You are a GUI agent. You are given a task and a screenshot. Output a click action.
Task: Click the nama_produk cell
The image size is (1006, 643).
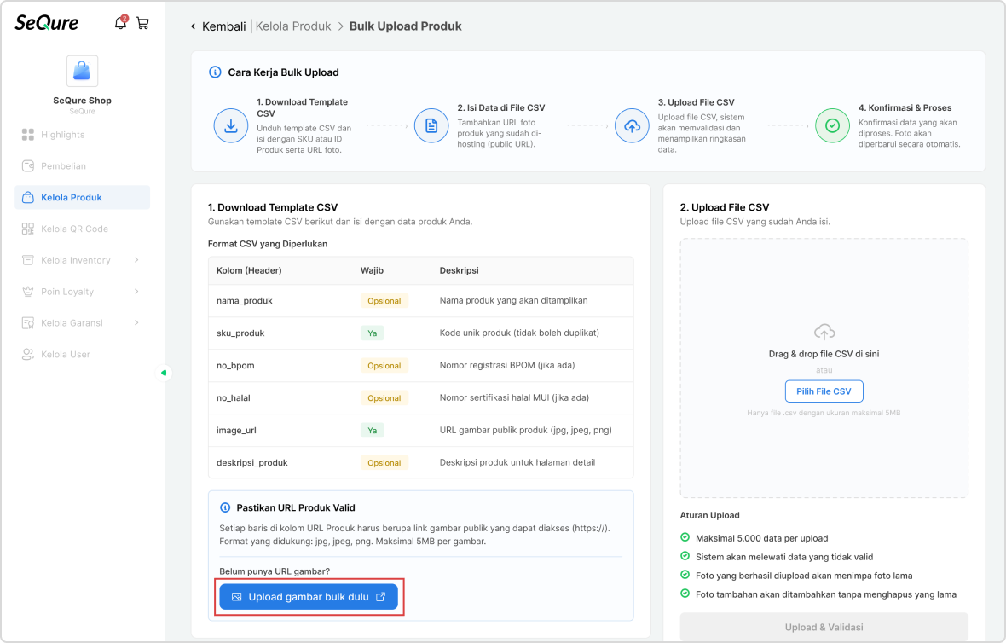pos(245,301)
